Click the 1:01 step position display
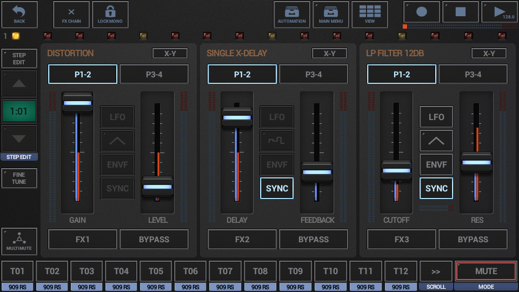519x292 pixels. (19, 111)
